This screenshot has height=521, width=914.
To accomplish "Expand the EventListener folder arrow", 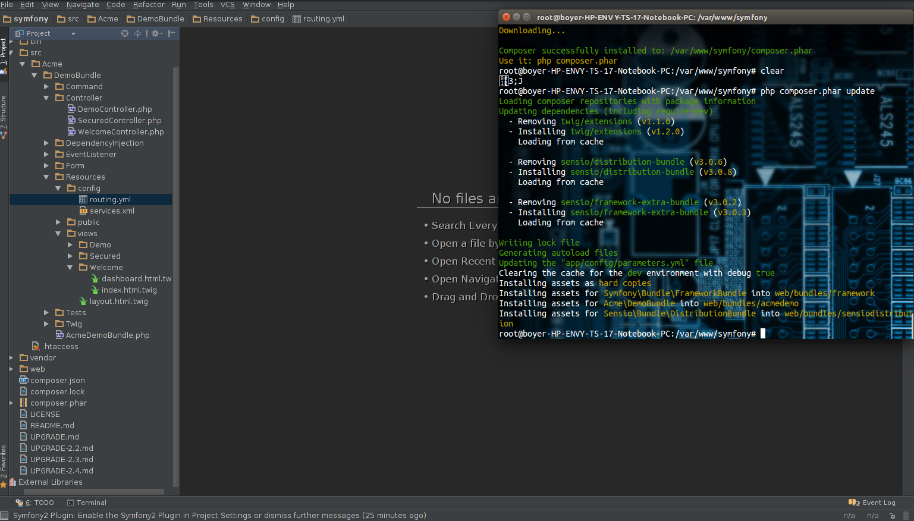I will [x=46, y=155].
